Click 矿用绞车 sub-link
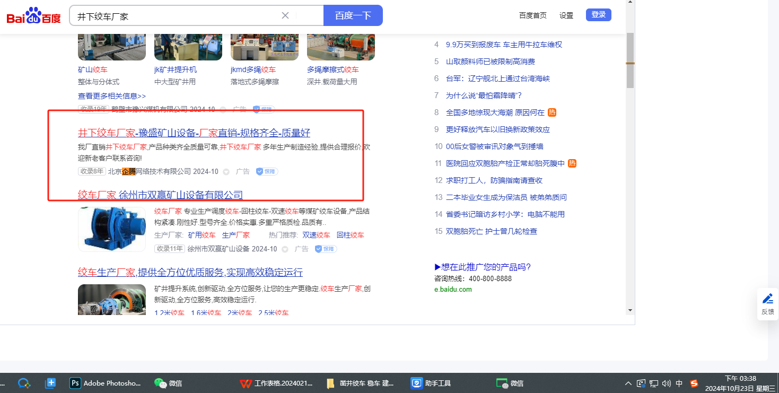Image resolution: width=779 pixels, height=393 pixels. pos(202,235)
